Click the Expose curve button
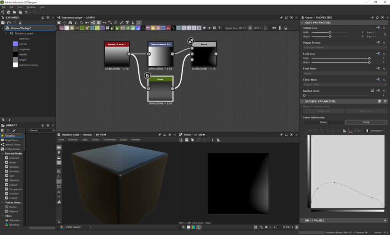 (324, 111)
